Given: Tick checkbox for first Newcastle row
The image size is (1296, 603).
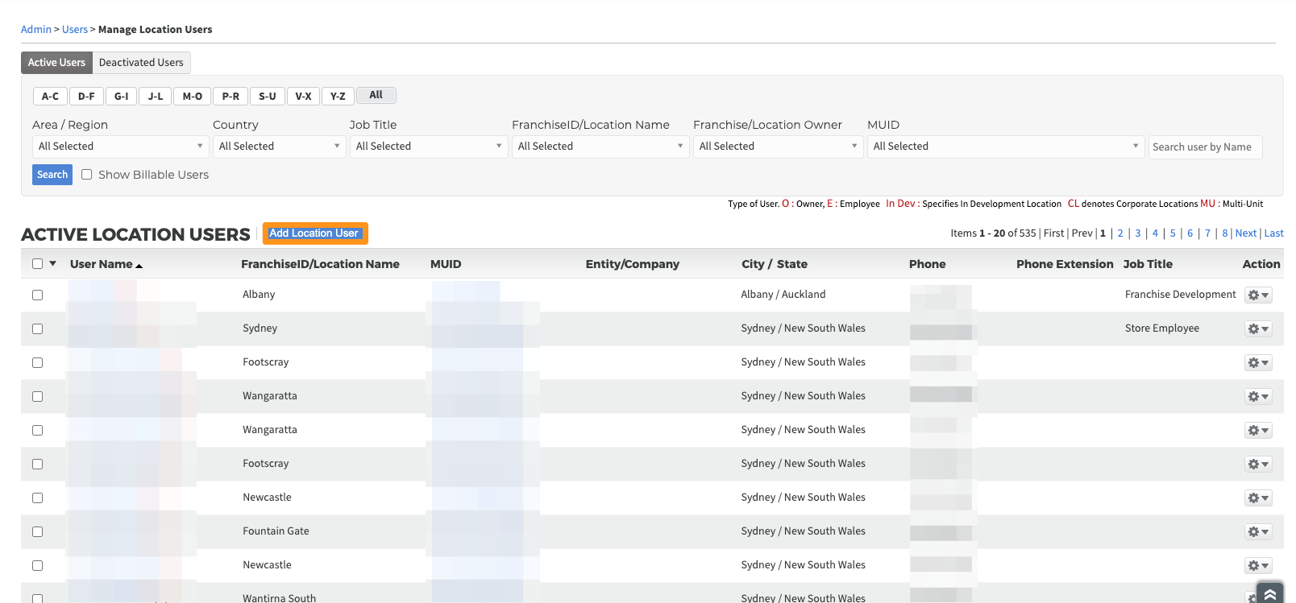Looking at the screenshot, I should coord(37,498).
